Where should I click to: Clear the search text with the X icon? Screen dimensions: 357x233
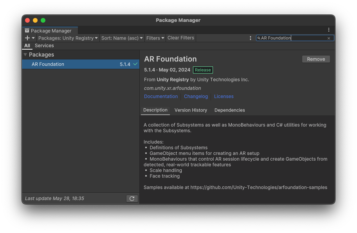[329, 38]
